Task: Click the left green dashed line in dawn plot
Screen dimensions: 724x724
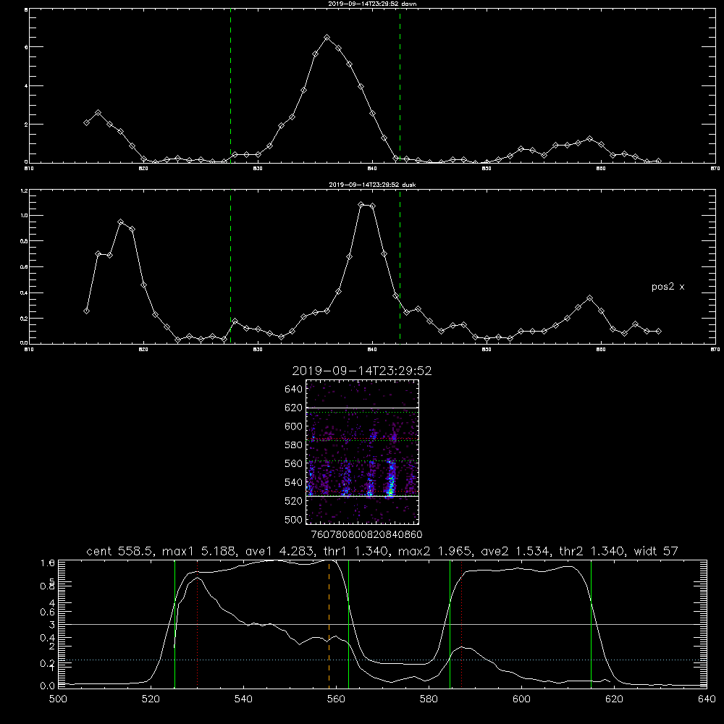Action: [x=230, y=88]
